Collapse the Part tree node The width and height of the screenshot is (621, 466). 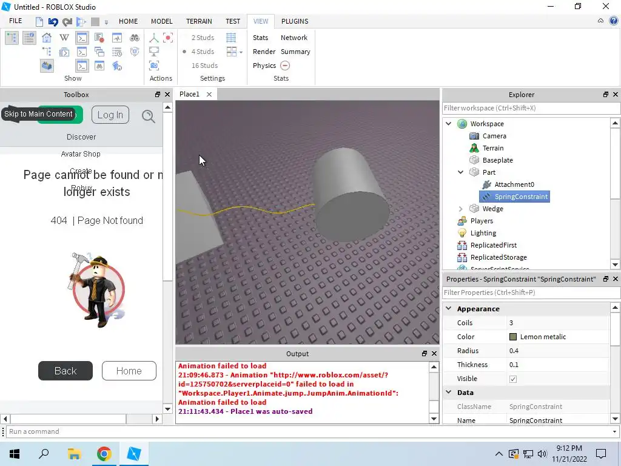click(x=461, y=172)
